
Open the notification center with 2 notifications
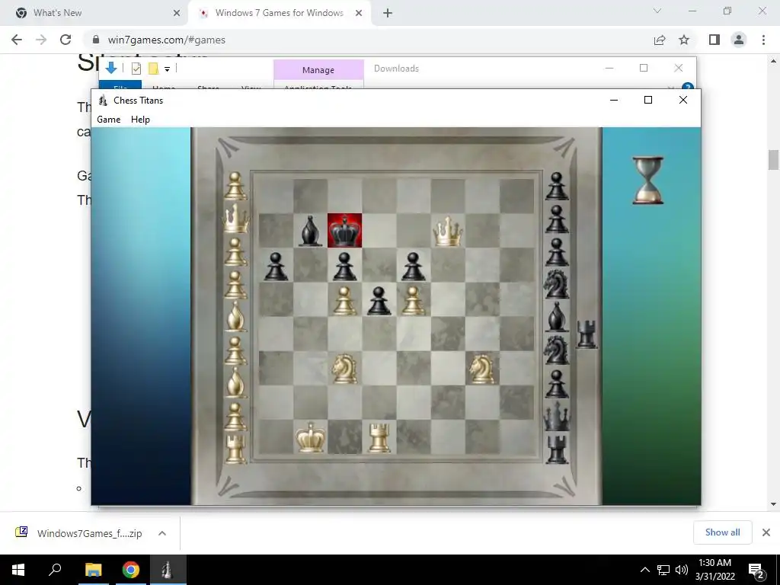click(x=756, y=571)
